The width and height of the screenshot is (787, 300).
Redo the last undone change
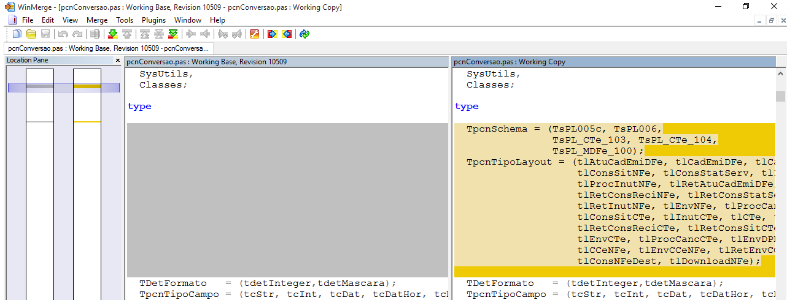click(77, 34)
